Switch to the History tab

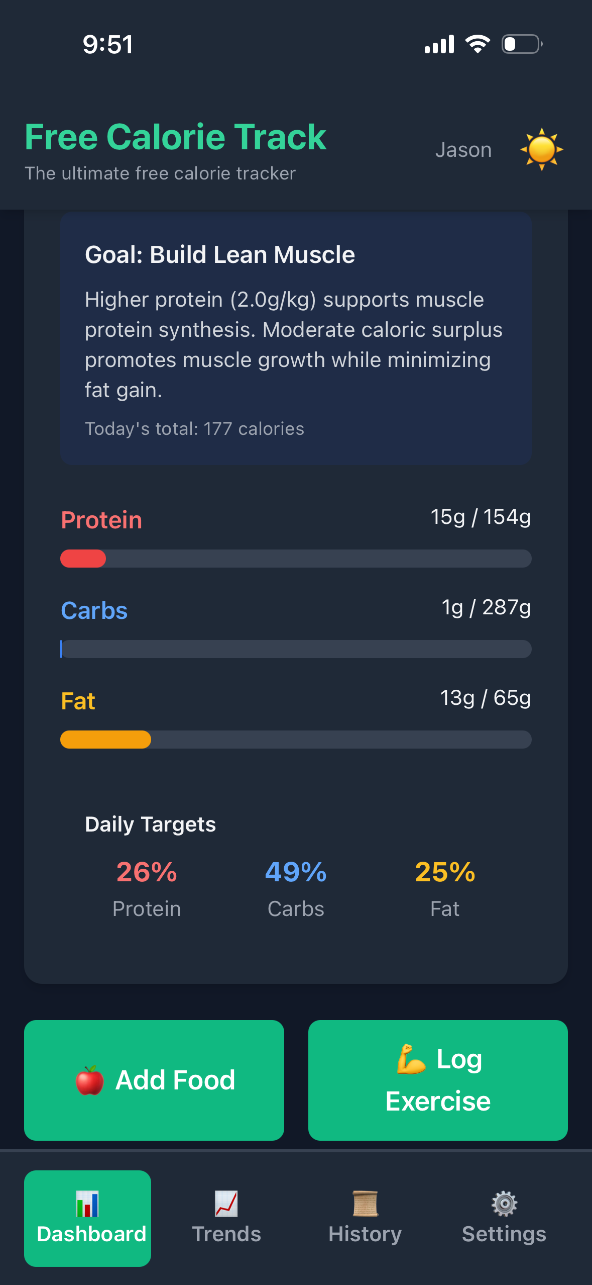pyautogui.click(x=365, y=1232)
